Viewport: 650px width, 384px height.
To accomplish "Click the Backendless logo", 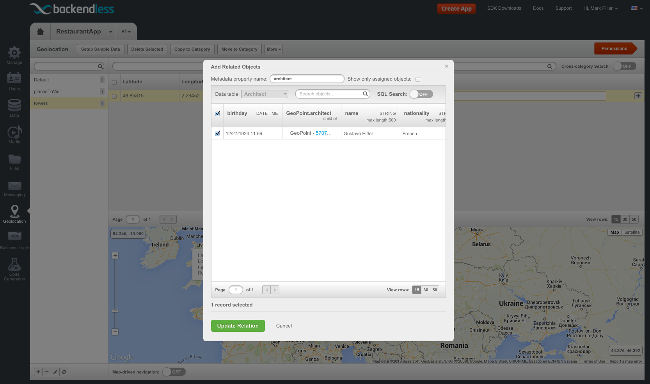I will 72,9.
